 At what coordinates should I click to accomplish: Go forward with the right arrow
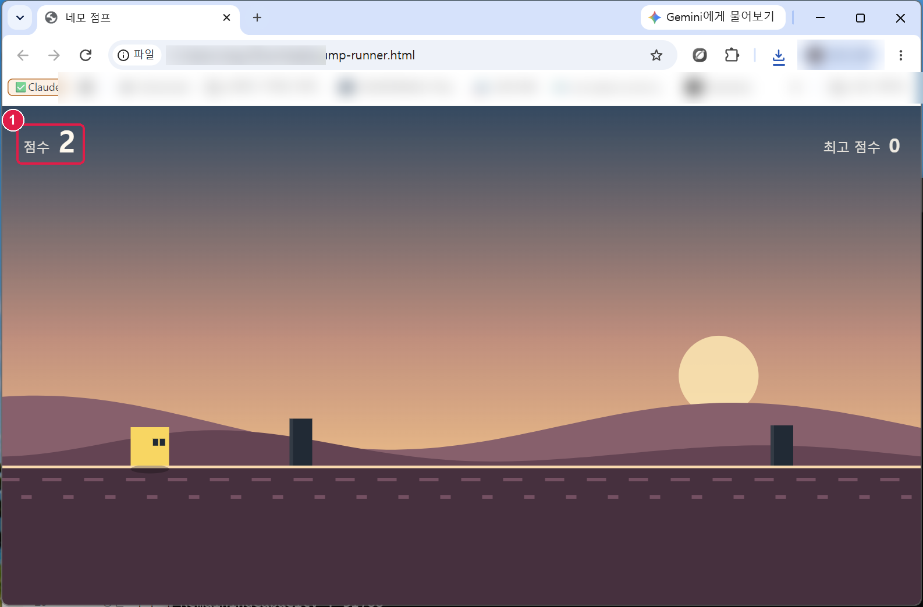click(54, 55)
